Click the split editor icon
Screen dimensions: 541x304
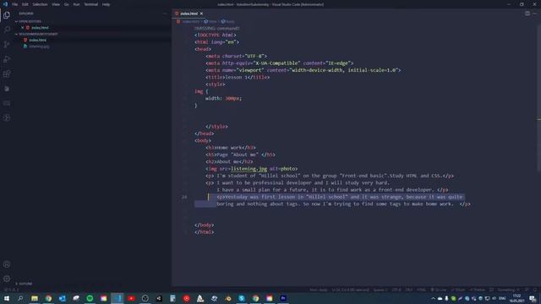(x=527, y=14)
